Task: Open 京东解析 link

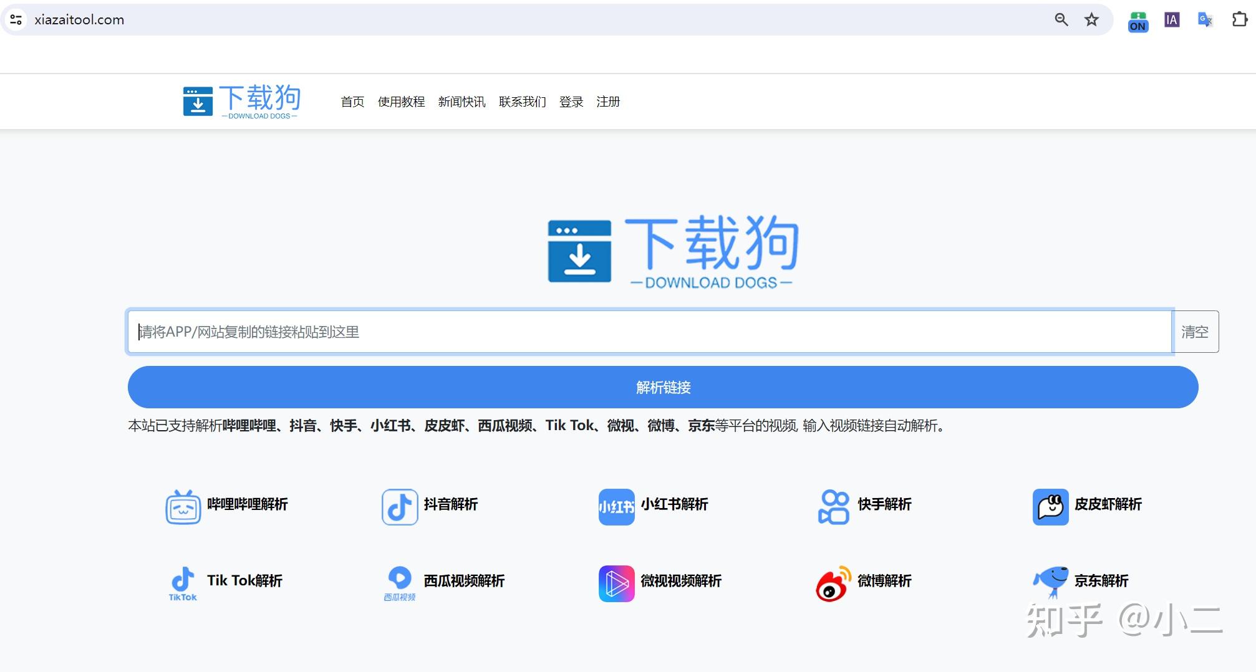Action: pyautogui.click(x=1101, y=581)
